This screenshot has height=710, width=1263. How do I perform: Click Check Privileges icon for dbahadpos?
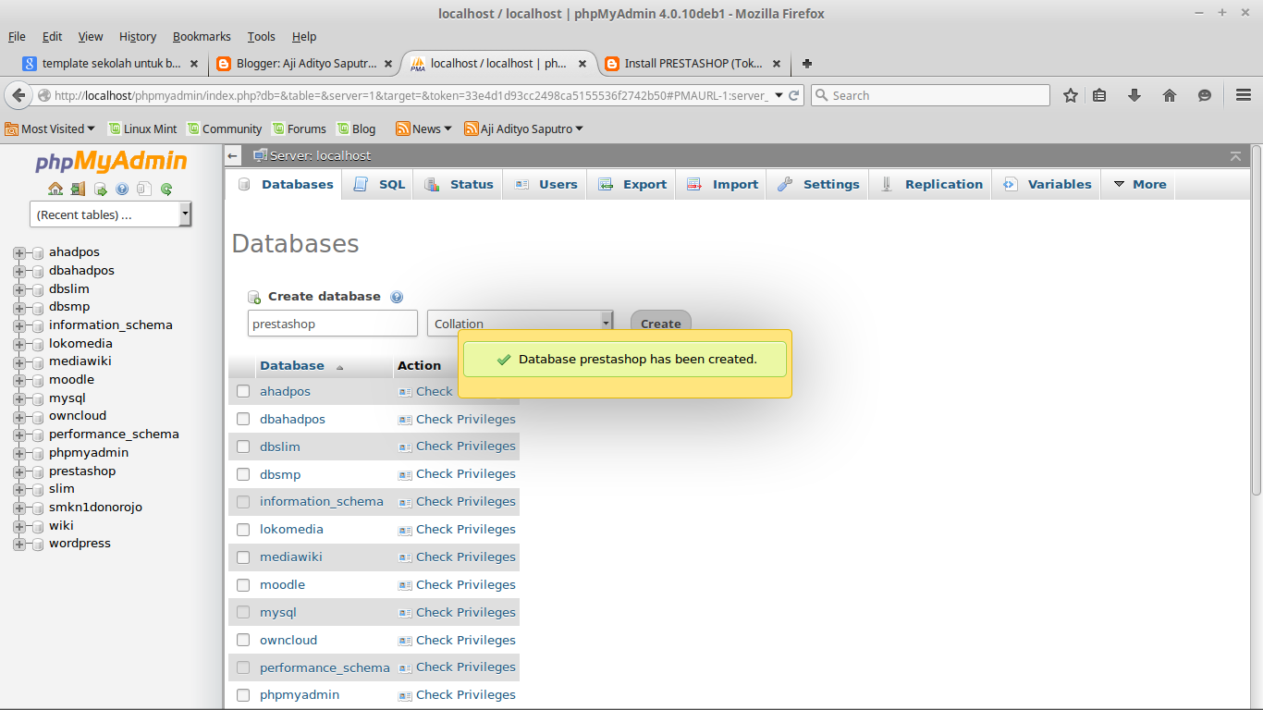[405, 419]
